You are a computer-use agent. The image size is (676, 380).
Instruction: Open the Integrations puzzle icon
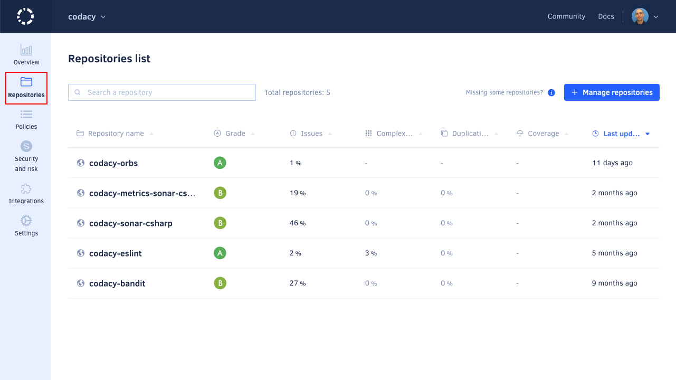click(26, 188)
